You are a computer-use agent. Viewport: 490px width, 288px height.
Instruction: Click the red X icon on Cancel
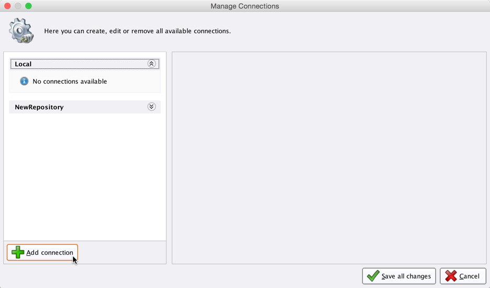point(451,276)
